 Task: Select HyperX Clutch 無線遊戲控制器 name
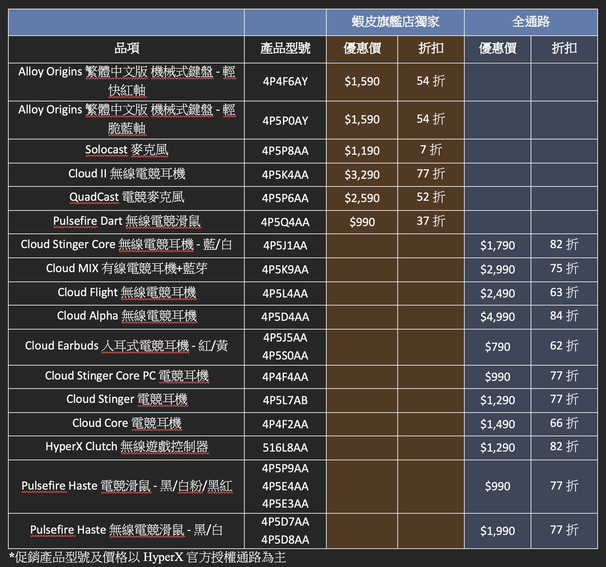coord(127,447)
